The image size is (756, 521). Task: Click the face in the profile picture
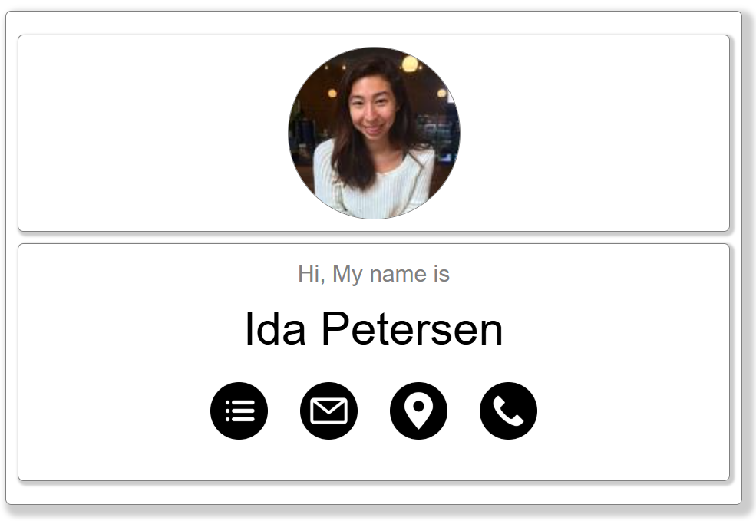tap(371, 110)
